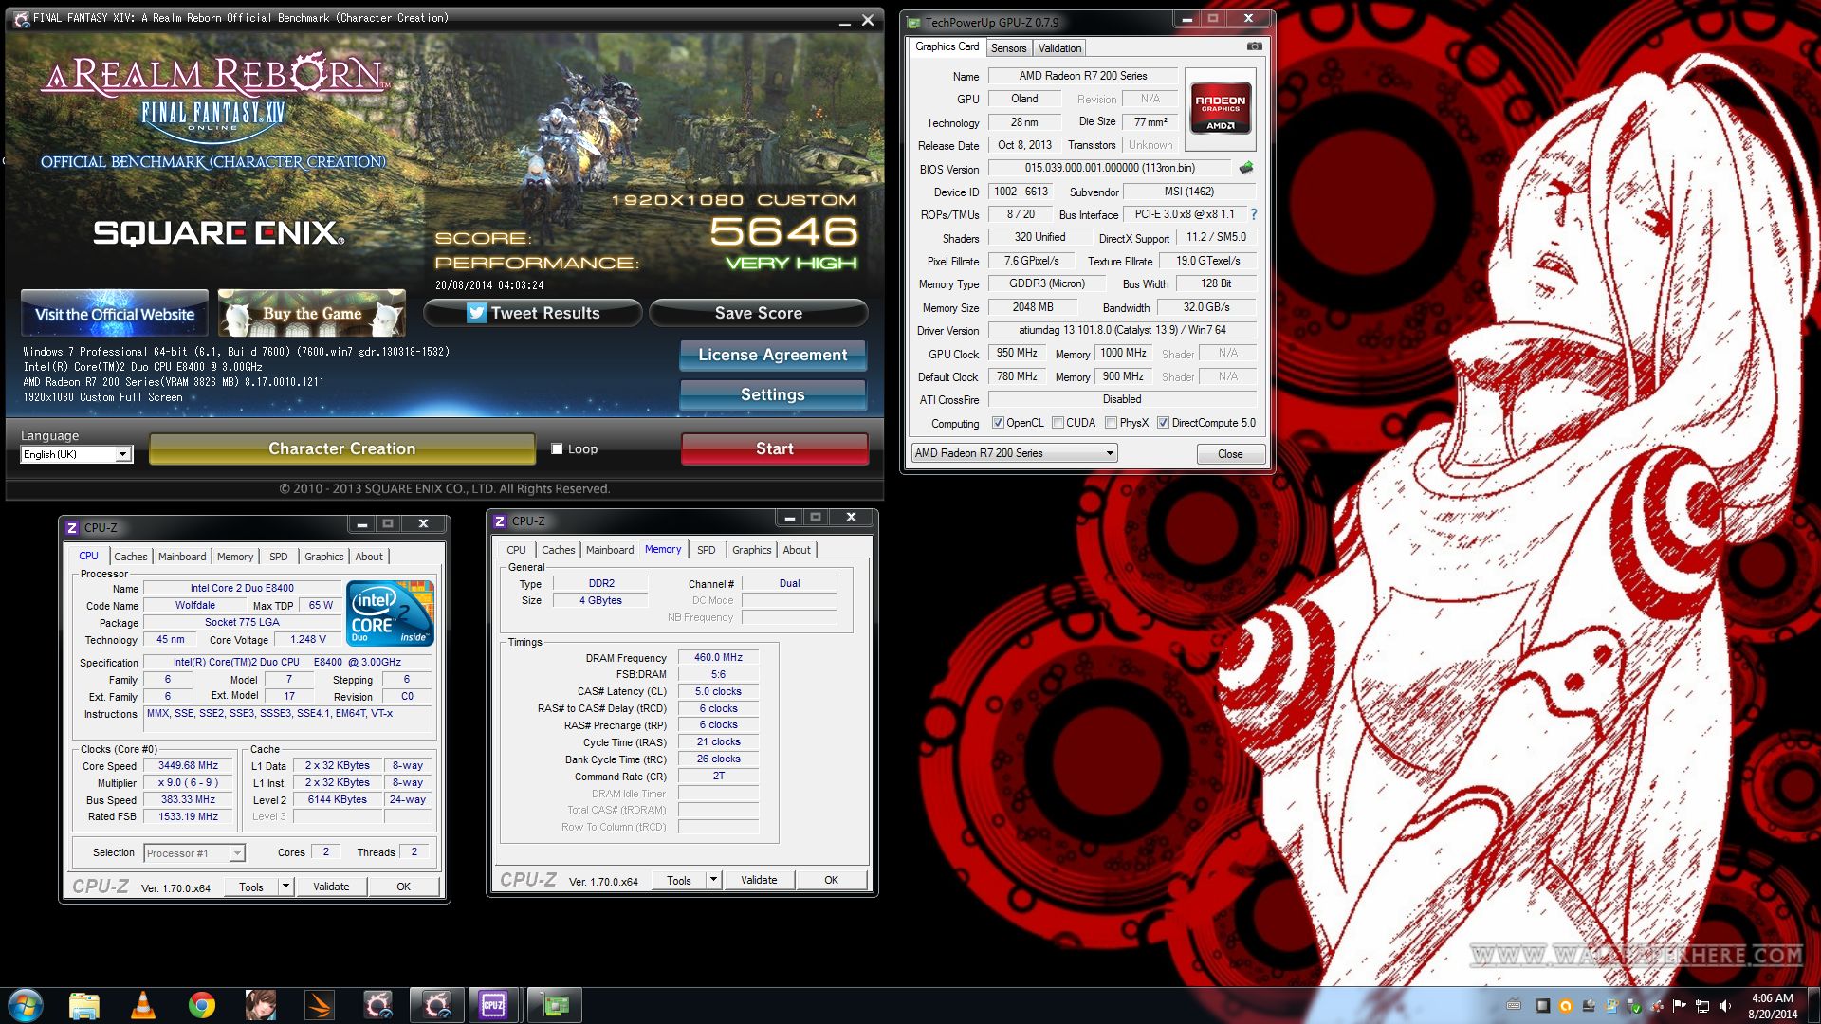Click the Bus Interface question mark help icon
1821x1024 pixels.
(x=1254, y=214)
